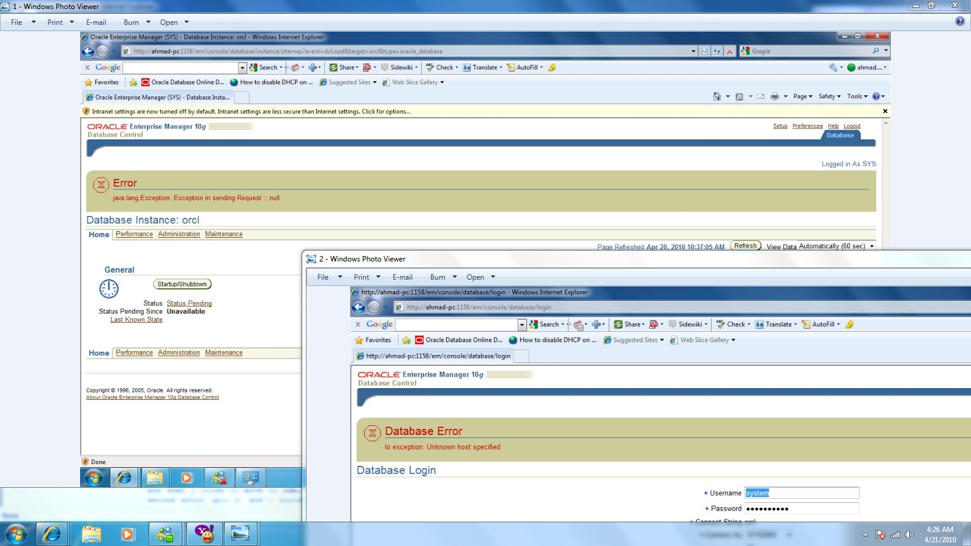The image size is (971, 546).
Task: Open Windows Explorer folder icon on taskbar
Action: [91, 534]
